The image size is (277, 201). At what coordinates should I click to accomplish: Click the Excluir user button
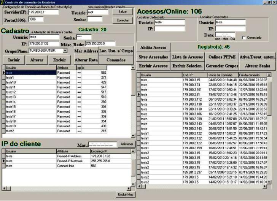[59, 60]
